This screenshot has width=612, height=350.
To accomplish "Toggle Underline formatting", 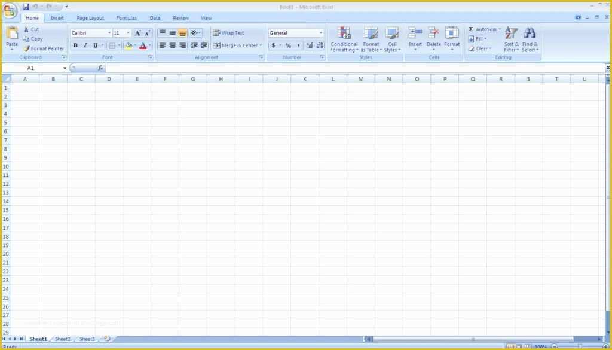I will coord(95,45).
